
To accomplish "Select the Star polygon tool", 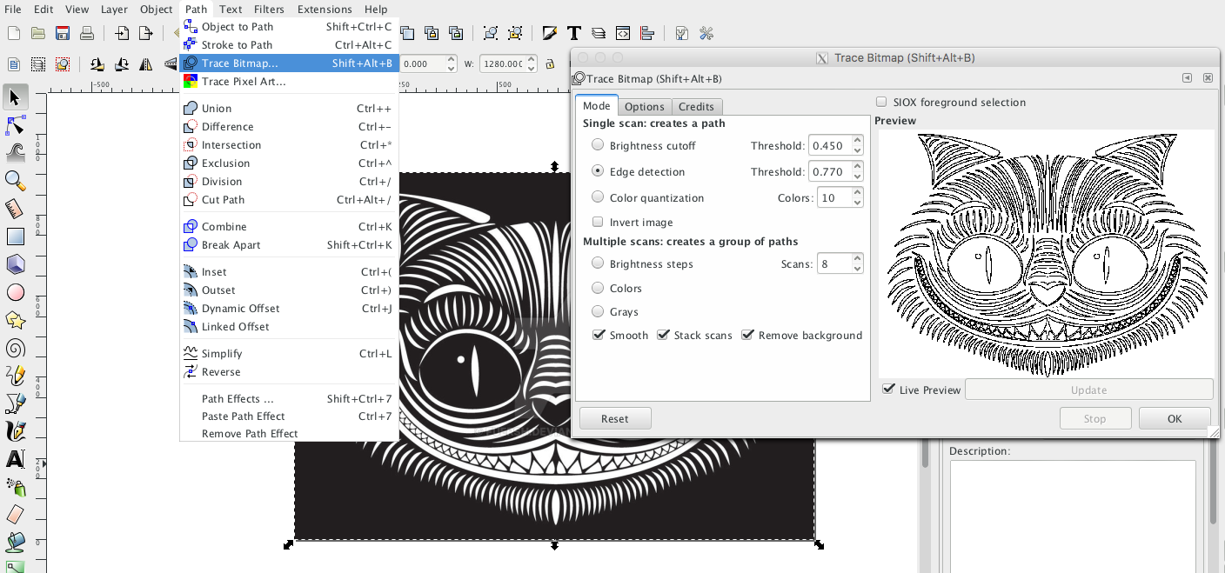I will [x=15, y=320].
